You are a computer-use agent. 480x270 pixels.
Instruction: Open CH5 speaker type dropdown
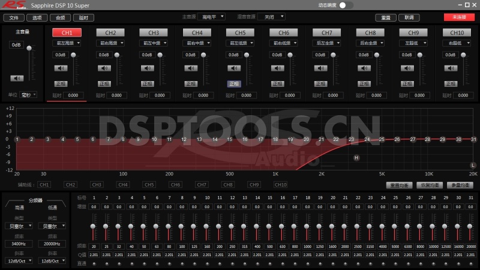239,43
